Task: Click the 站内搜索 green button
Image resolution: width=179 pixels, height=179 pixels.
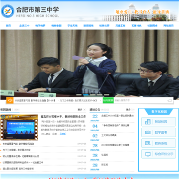Action: 108,100
